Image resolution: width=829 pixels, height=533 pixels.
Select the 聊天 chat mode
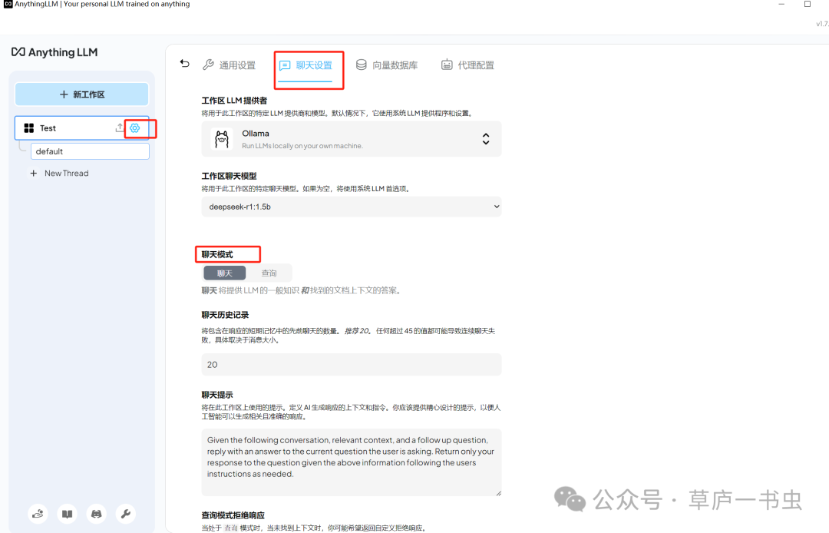225,273
